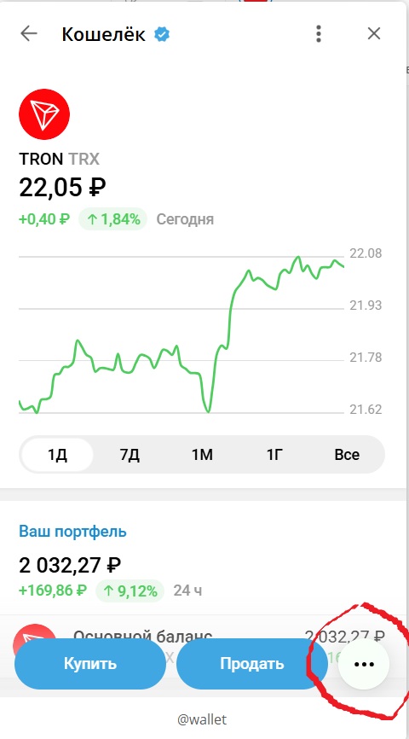Open the round three-dot more actions button
Screen dimensions: 409x739
click(x=364, y=664)
